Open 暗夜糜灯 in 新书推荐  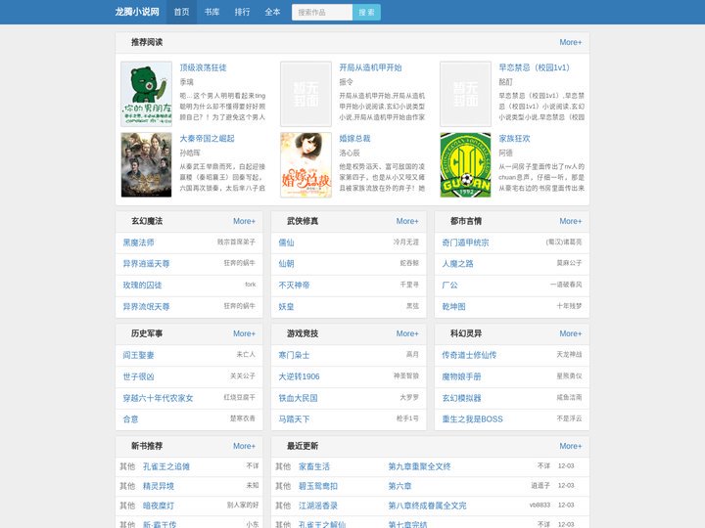pyautogui.click(x=159, y=506)
